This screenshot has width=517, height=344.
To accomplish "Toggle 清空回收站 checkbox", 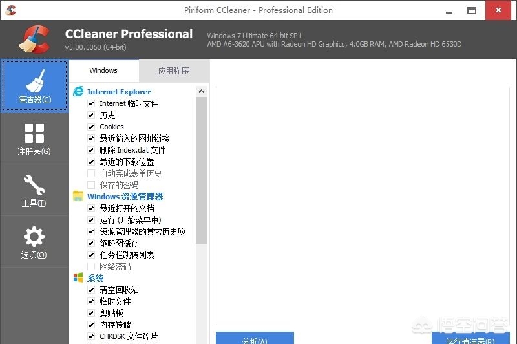I will pos(91,290).
